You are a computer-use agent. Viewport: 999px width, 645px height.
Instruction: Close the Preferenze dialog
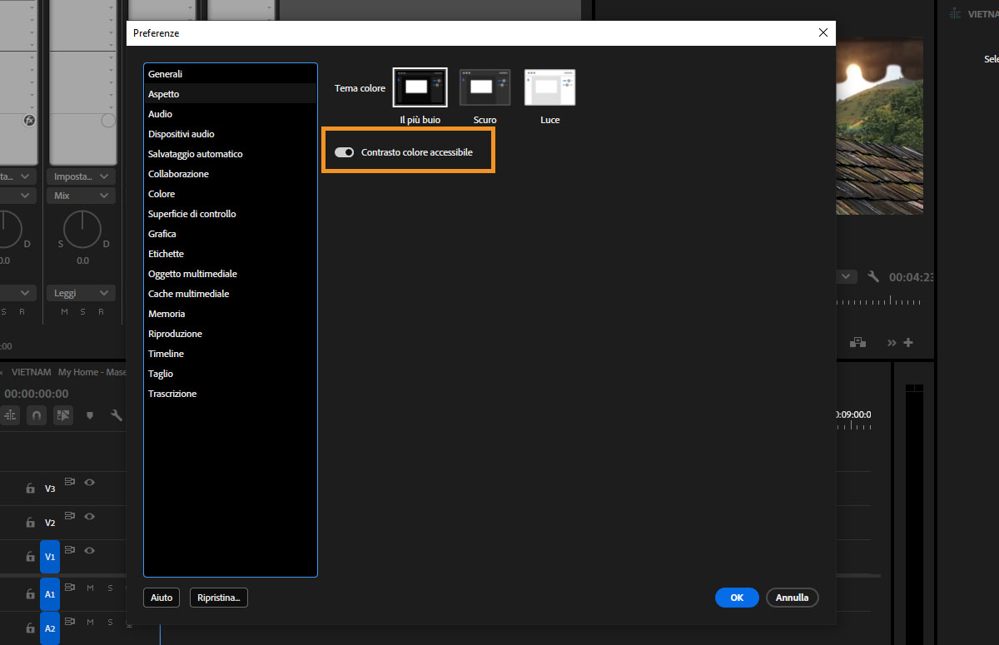coord(823,32)
